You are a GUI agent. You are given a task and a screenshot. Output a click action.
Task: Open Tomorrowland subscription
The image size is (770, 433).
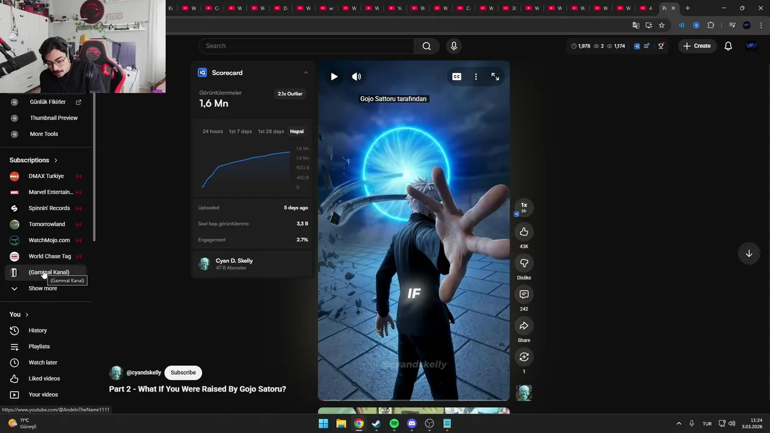coord(46,224)
